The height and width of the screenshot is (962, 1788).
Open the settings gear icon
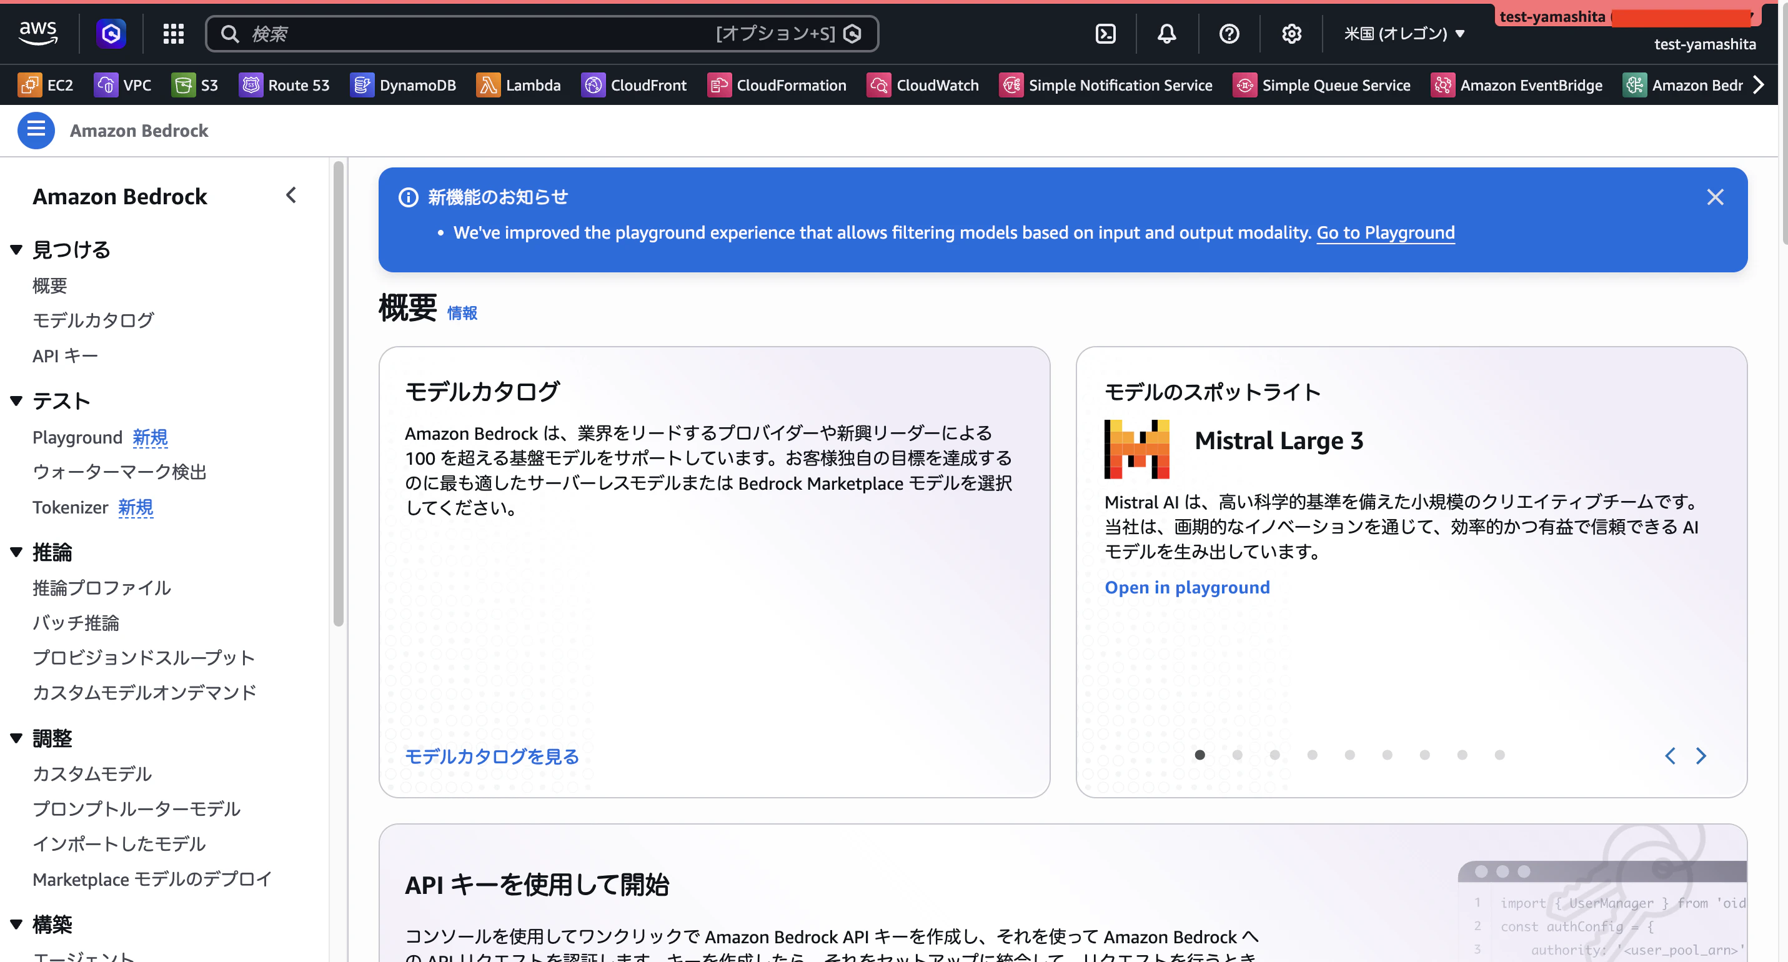pos(1291,33)
